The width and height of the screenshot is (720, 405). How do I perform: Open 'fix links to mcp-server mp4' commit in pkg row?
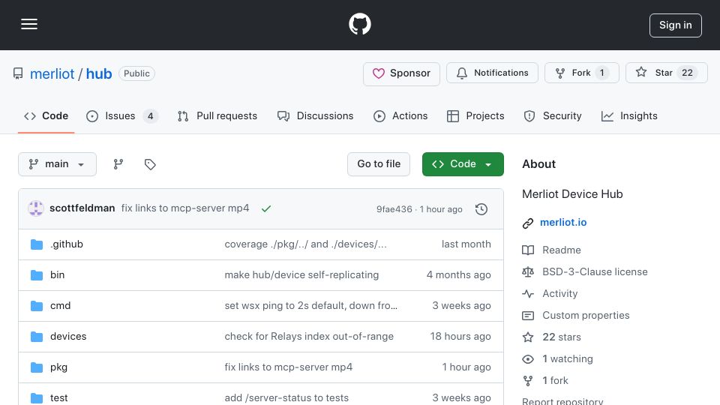pyautogui.click(x=288, y=367)
